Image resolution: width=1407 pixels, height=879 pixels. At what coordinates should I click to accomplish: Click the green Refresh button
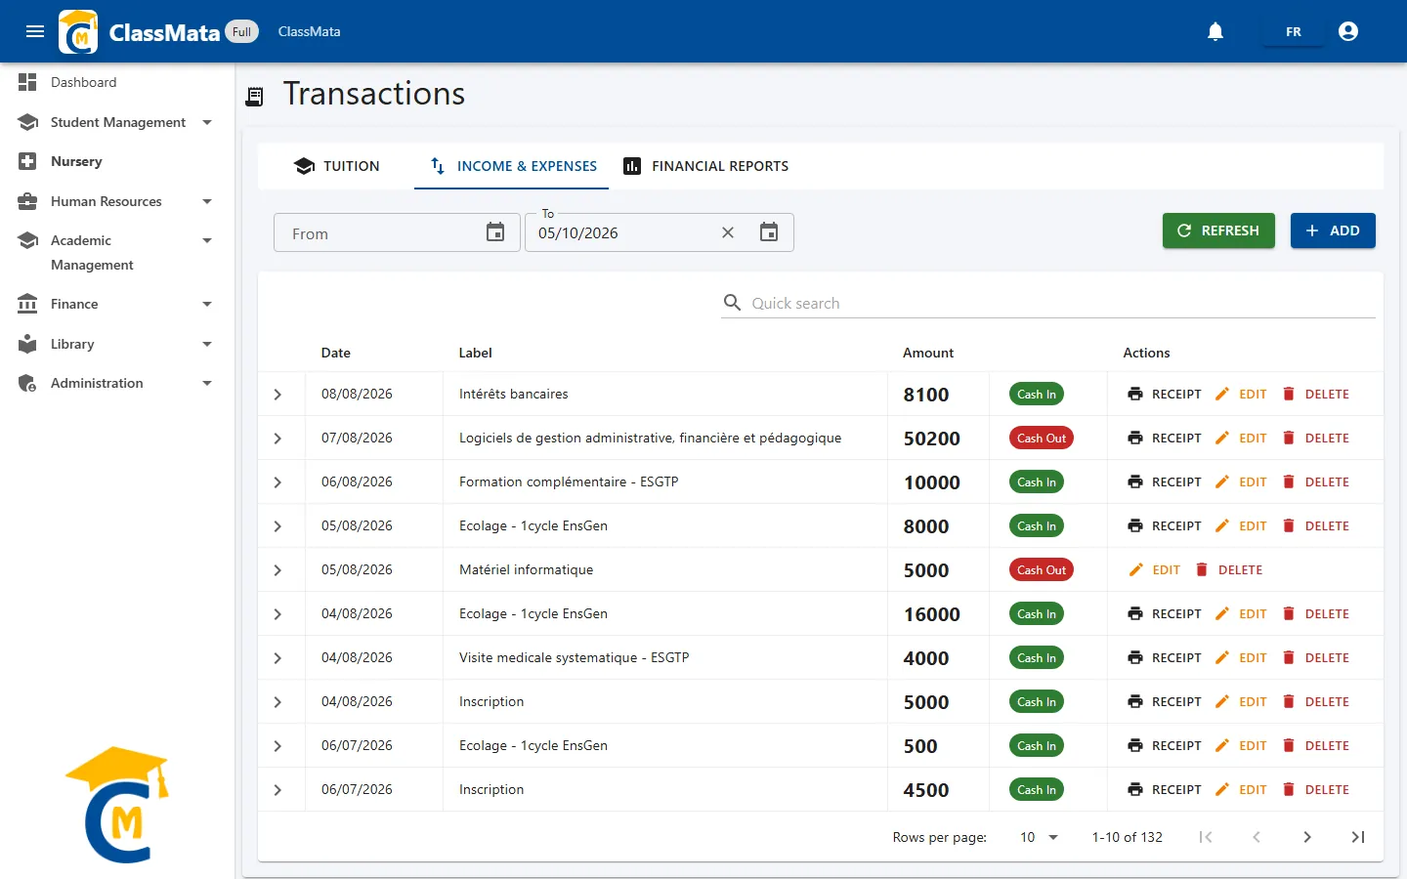click(x=1218, y=230)
